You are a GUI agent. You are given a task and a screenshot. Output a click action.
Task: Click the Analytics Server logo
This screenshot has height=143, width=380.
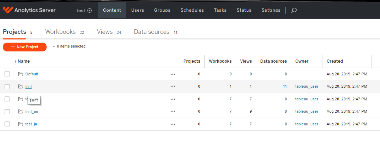pyautogui.click(x=29, y=10)
